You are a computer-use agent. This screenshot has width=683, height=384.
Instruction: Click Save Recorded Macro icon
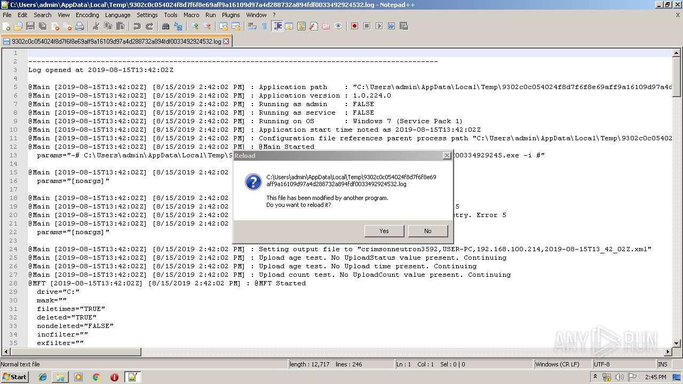403,26
